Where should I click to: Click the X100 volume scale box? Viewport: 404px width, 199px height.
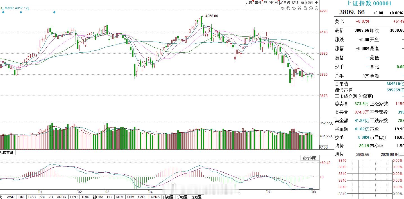tap(324, 147)
